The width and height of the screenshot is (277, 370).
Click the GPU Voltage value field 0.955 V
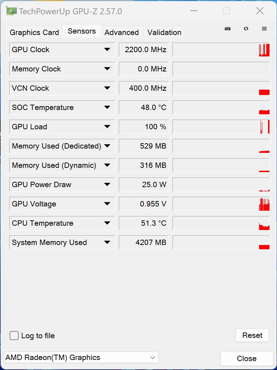click(144, 204)
